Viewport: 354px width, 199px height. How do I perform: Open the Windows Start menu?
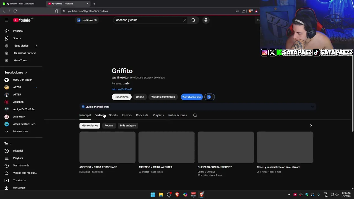tap(153, 195)
